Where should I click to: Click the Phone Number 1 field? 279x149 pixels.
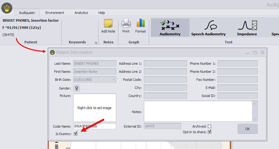tap(237, 63)
